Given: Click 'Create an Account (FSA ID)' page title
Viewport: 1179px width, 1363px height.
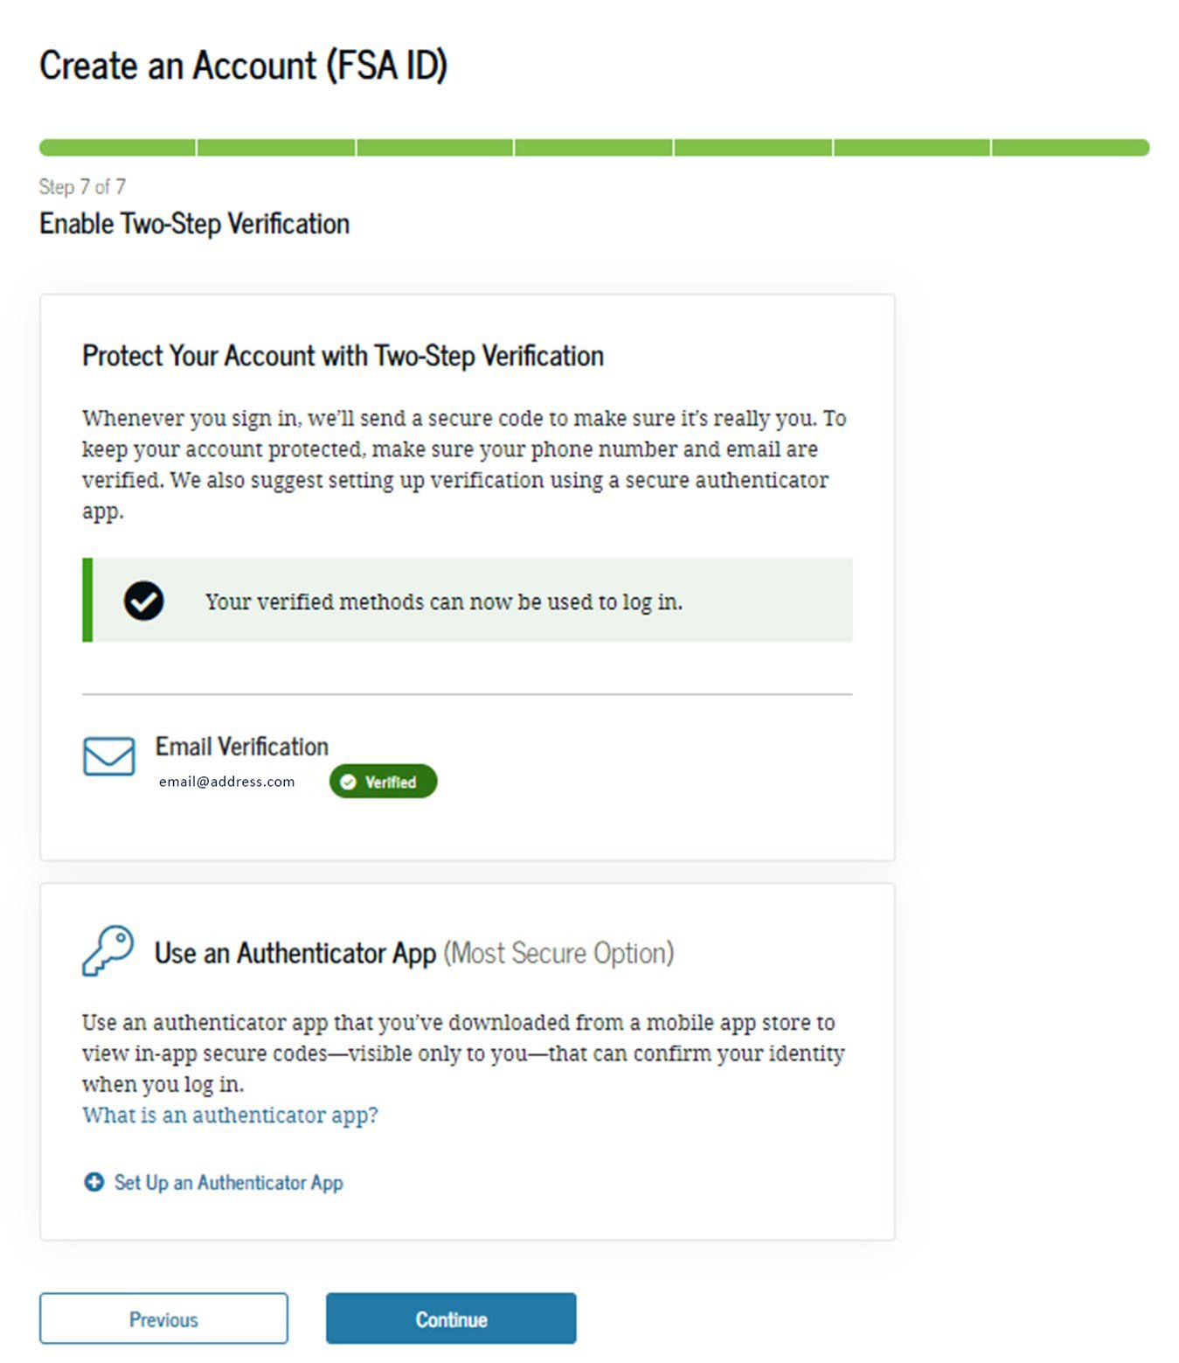Looking at the screenshot, I should 243,66.
